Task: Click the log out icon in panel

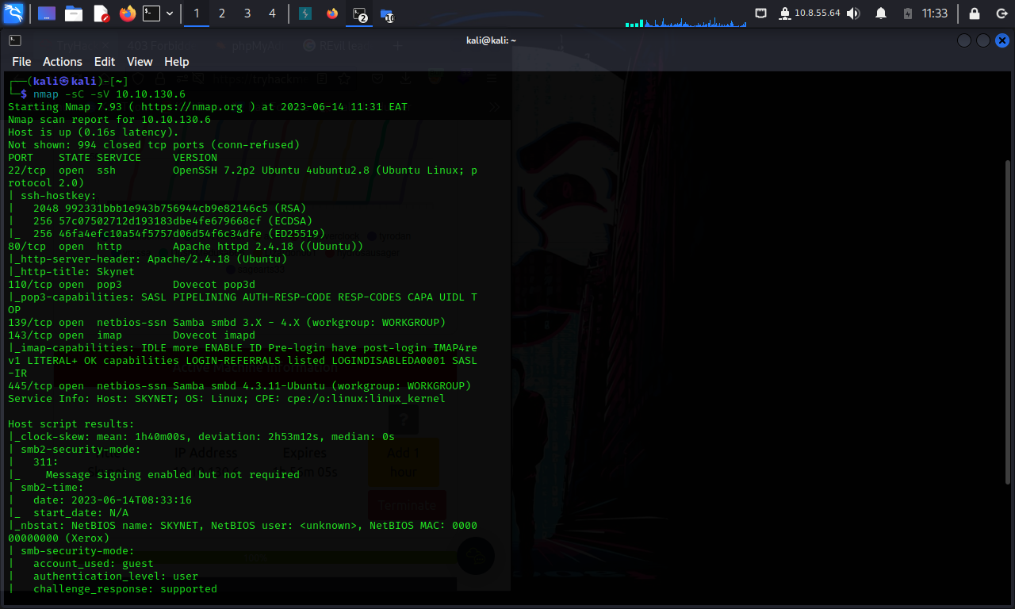Action: 1002,13
